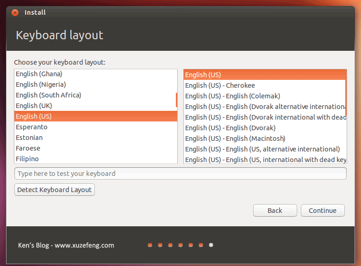Screen dimensions: 361x266
Task: Select the English (Colemak) variant
Action: [265, 96]
